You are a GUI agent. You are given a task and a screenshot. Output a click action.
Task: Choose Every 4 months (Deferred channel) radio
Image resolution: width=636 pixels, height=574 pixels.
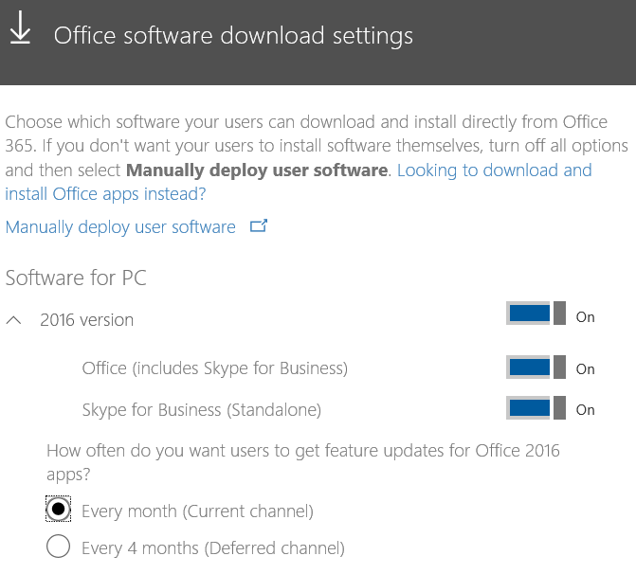click(x=59, y=546)
